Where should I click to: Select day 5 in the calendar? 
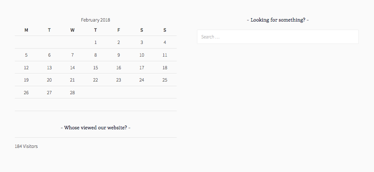pyautogui.click(x=26, y=55)
